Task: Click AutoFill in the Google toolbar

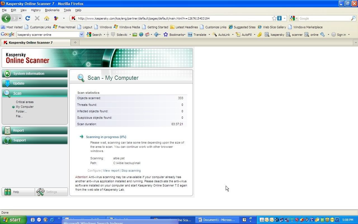Action: click(x=244, y=35)
